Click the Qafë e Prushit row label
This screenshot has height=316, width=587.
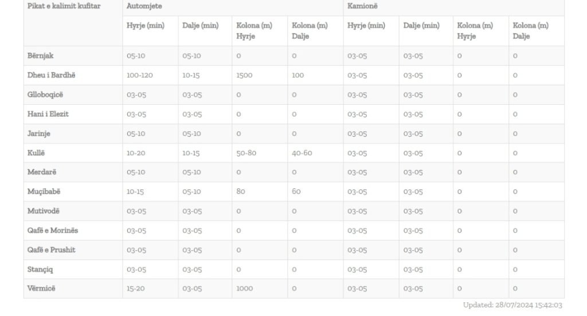pos(51,250)
